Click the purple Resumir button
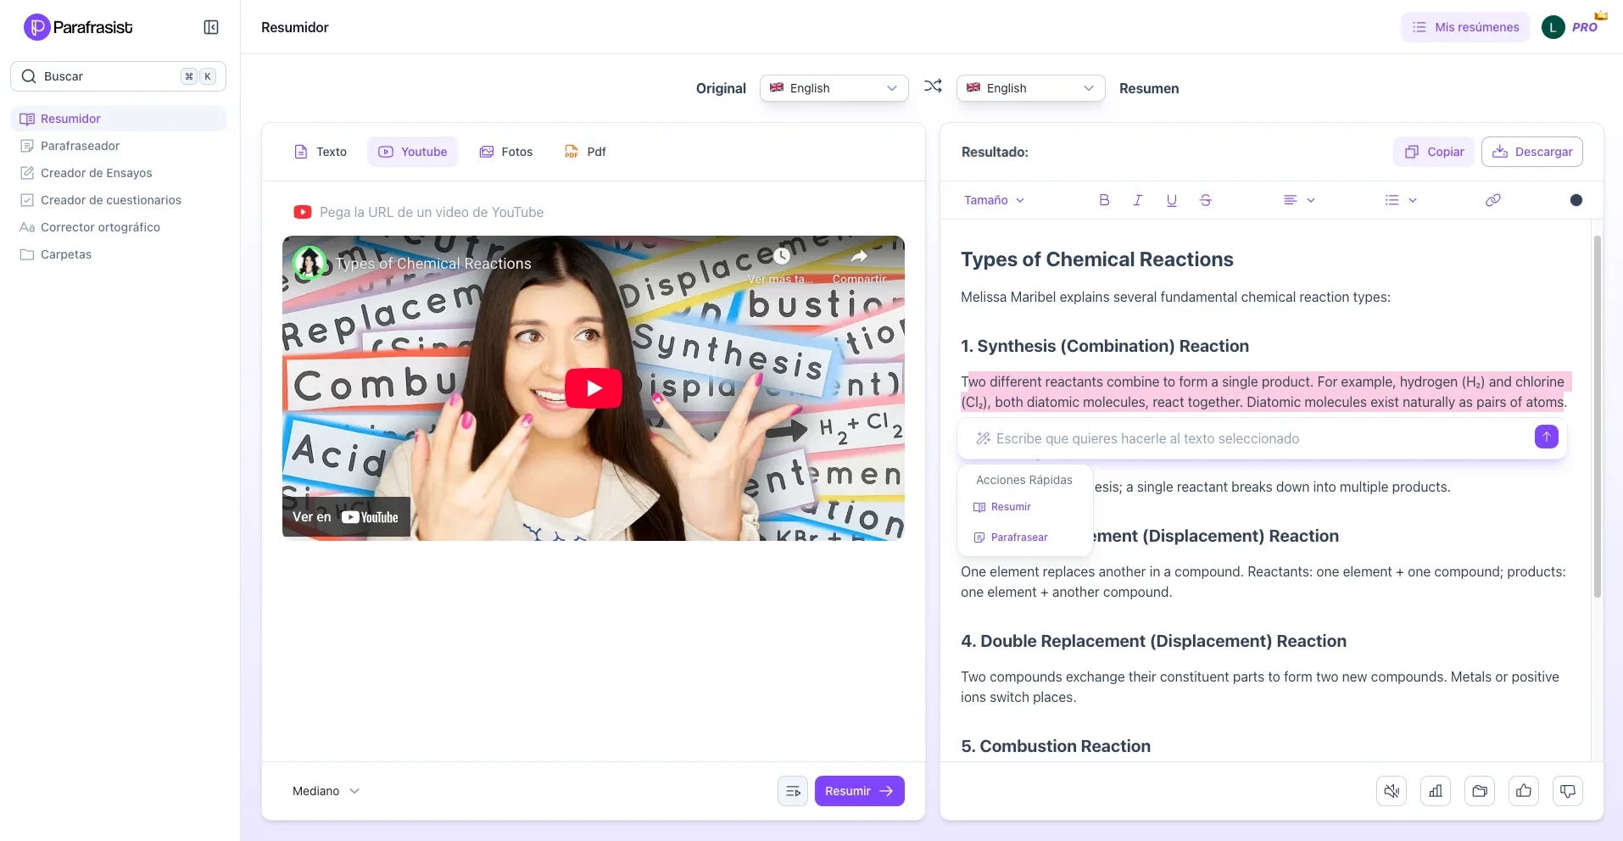The image size is (1623, 841). point(859,791)
